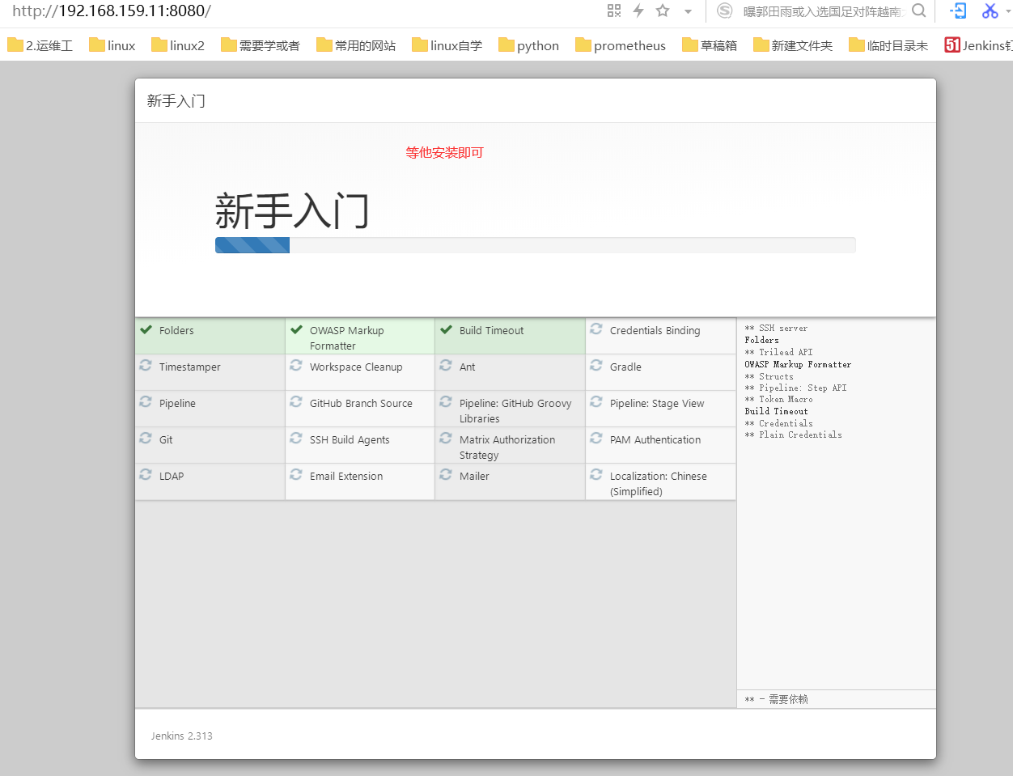Click '** Token Macro' log line

point(778,399)
